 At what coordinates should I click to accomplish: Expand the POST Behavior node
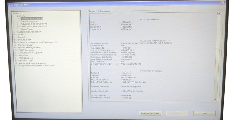pos(15,50)
